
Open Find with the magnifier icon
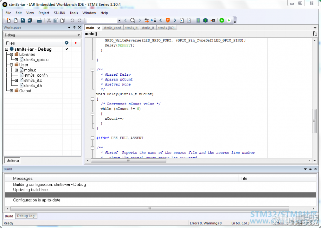(133, 20)
